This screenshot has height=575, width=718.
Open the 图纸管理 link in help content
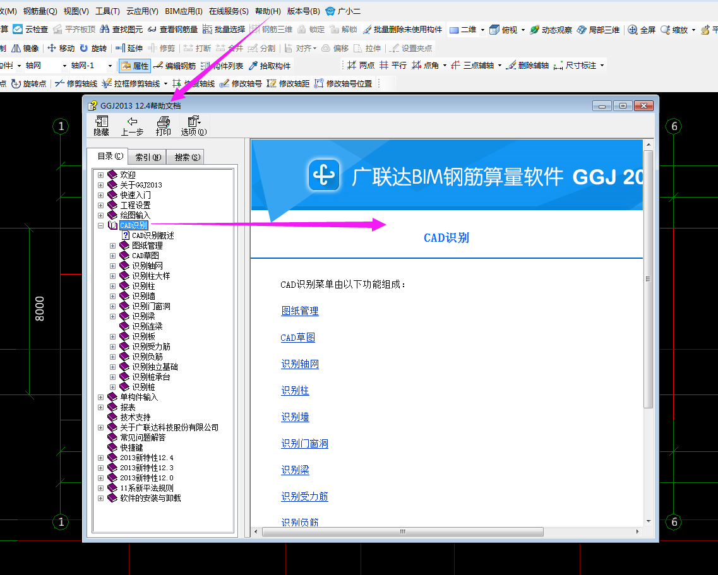click(x=300, y=311)
